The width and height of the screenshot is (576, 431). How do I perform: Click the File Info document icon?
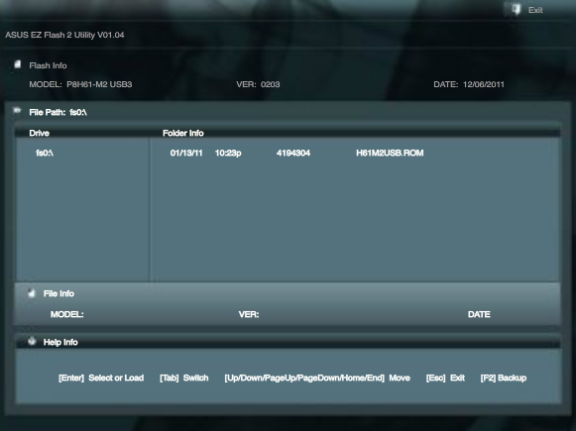click(31, 293)
